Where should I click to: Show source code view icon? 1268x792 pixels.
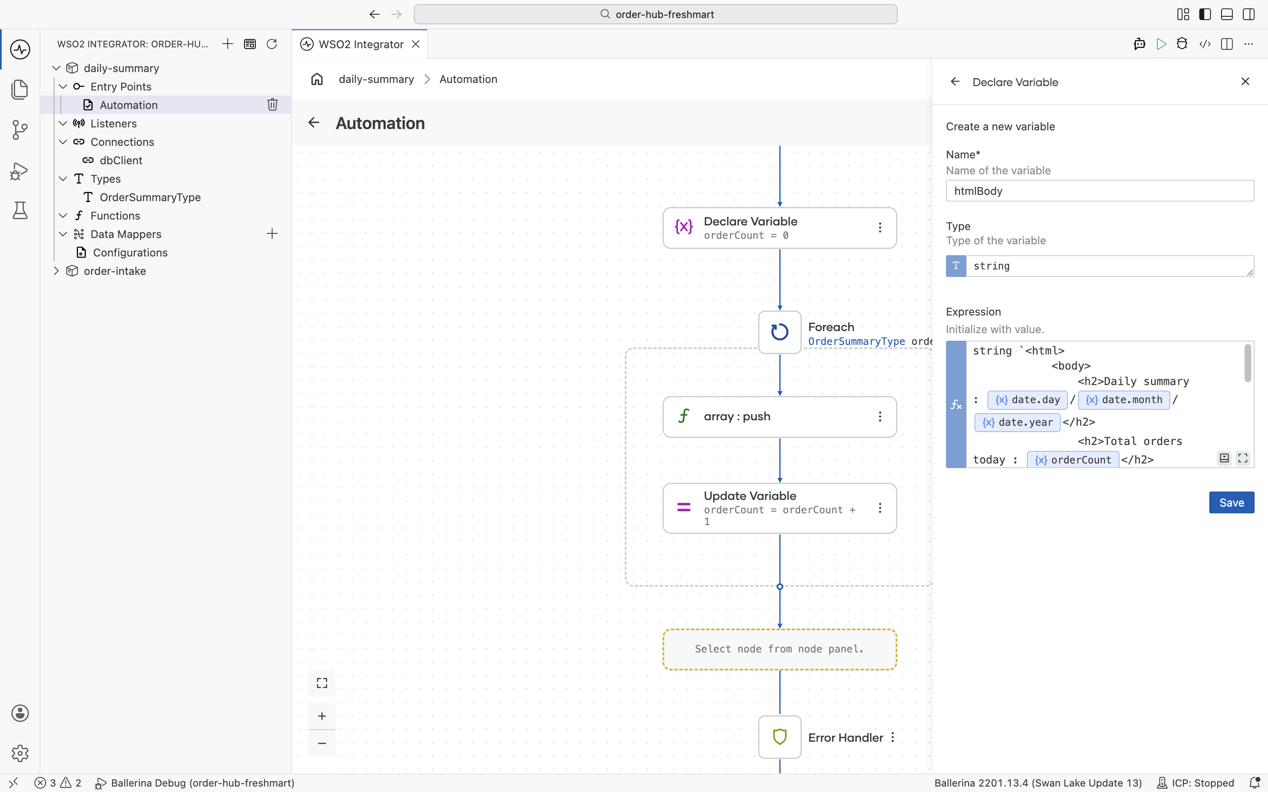1205,44
